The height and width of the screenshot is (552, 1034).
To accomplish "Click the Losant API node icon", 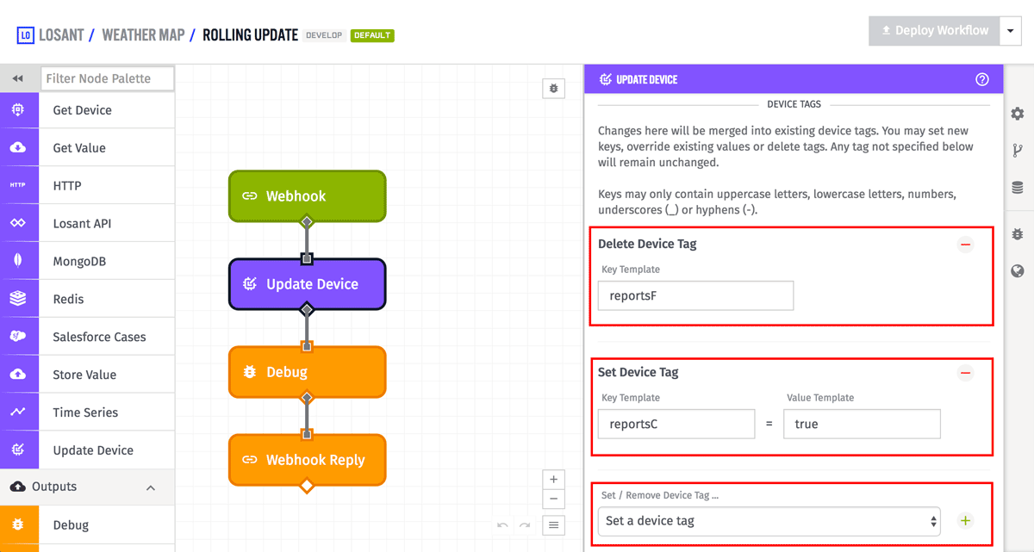I will pos(18,224).
